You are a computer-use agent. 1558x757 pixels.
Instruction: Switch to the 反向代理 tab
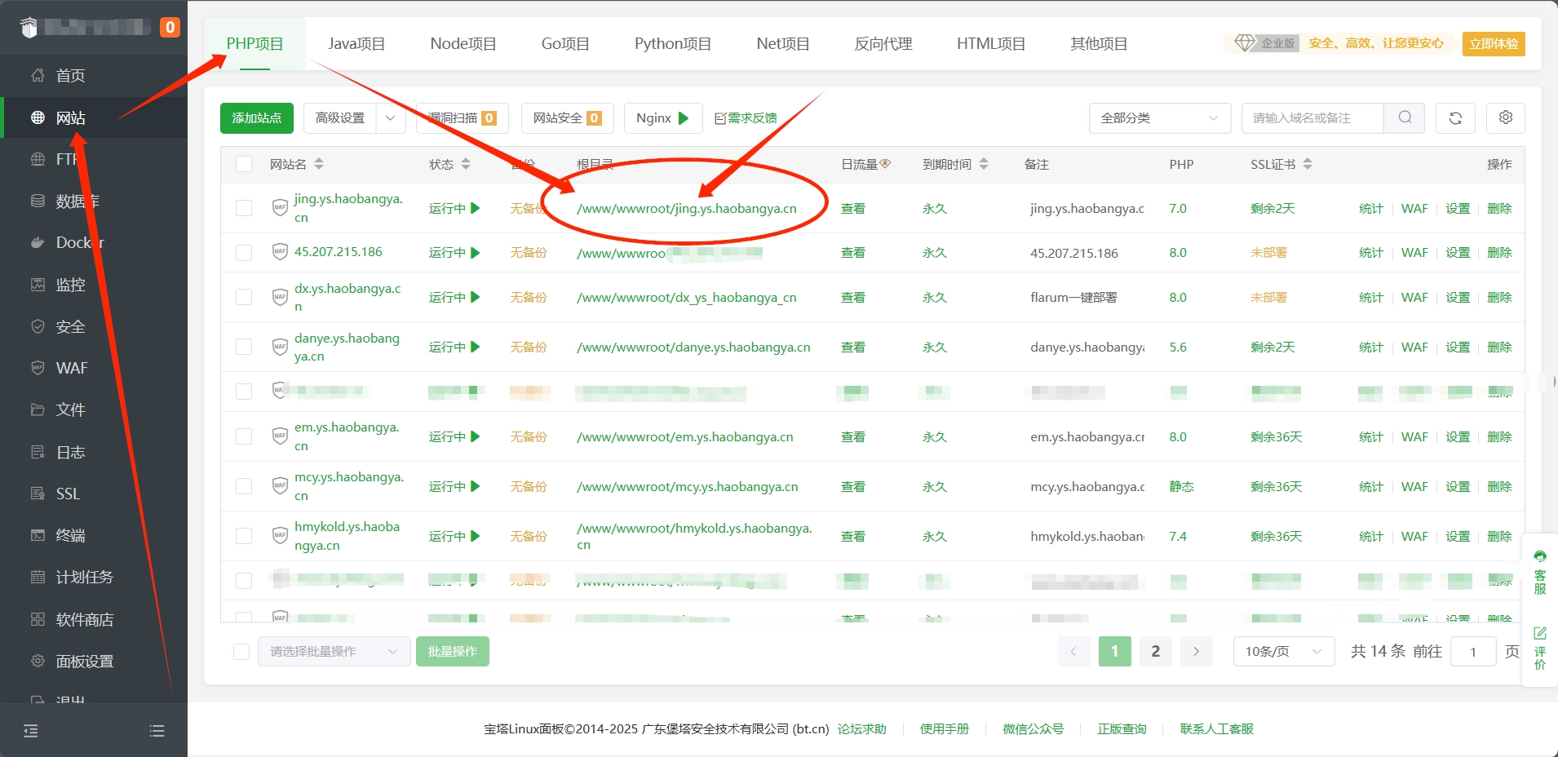(x=883, y=44)
